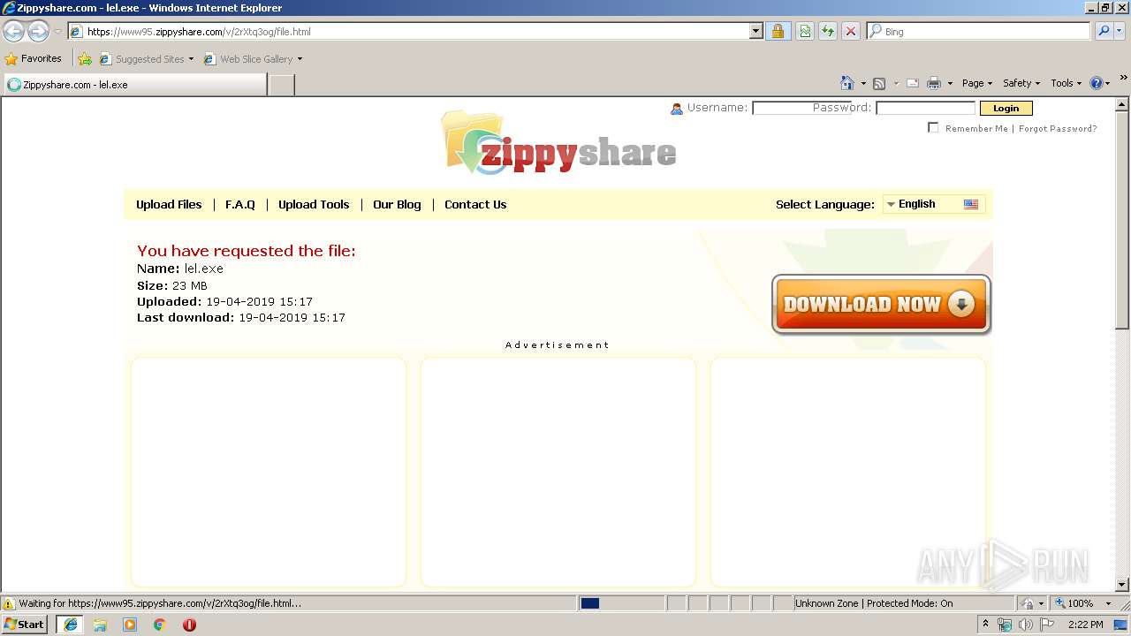Click the Username input field
1131x636 pixels.
801,108
